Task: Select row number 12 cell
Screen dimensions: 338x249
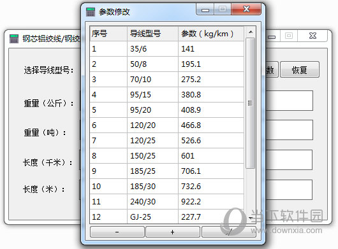Action: [x=108, y=217]
